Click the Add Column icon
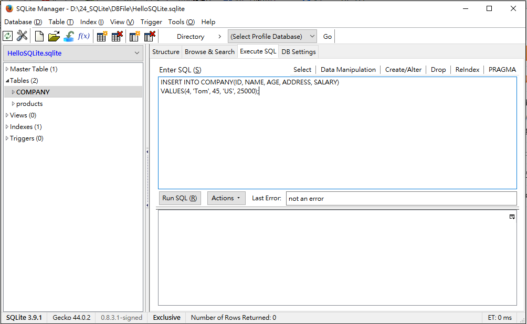The image size is (527, 324). pyautogui.click(x=135, y=36)
